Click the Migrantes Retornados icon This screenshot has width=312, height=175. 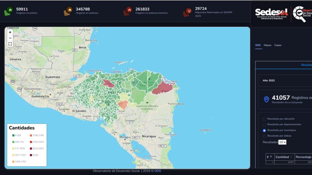point(188,11)
